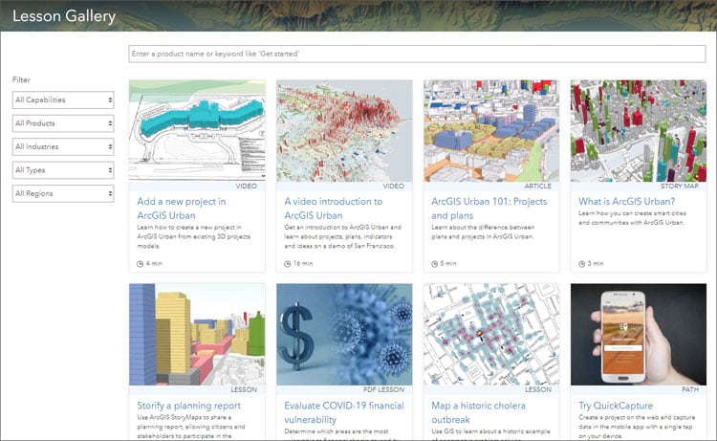Open 'A video introduction to ArcGIS Urban' link
This screenshot has height=441, width=717.
(x=334, y=209)
